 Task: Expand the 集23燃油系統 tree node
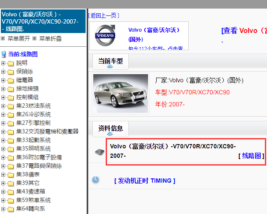pyautogui.click(x=3, y=106)
